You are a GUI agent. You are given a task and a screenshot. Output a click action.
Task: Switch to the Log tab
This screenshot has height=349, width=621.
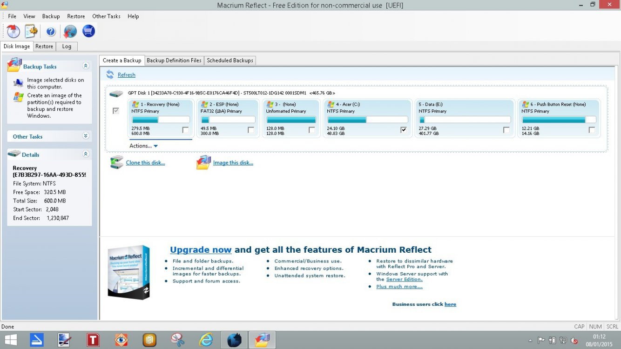click(x=67, y=47)
